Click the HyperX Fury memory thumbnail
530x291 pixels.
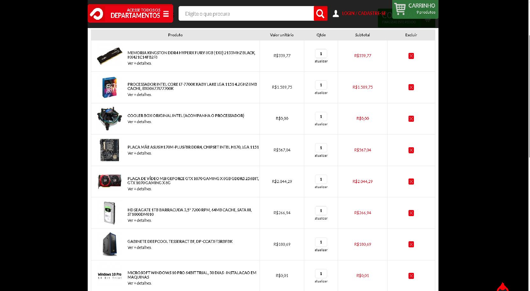pyautogui.click(x=109, y=56)
